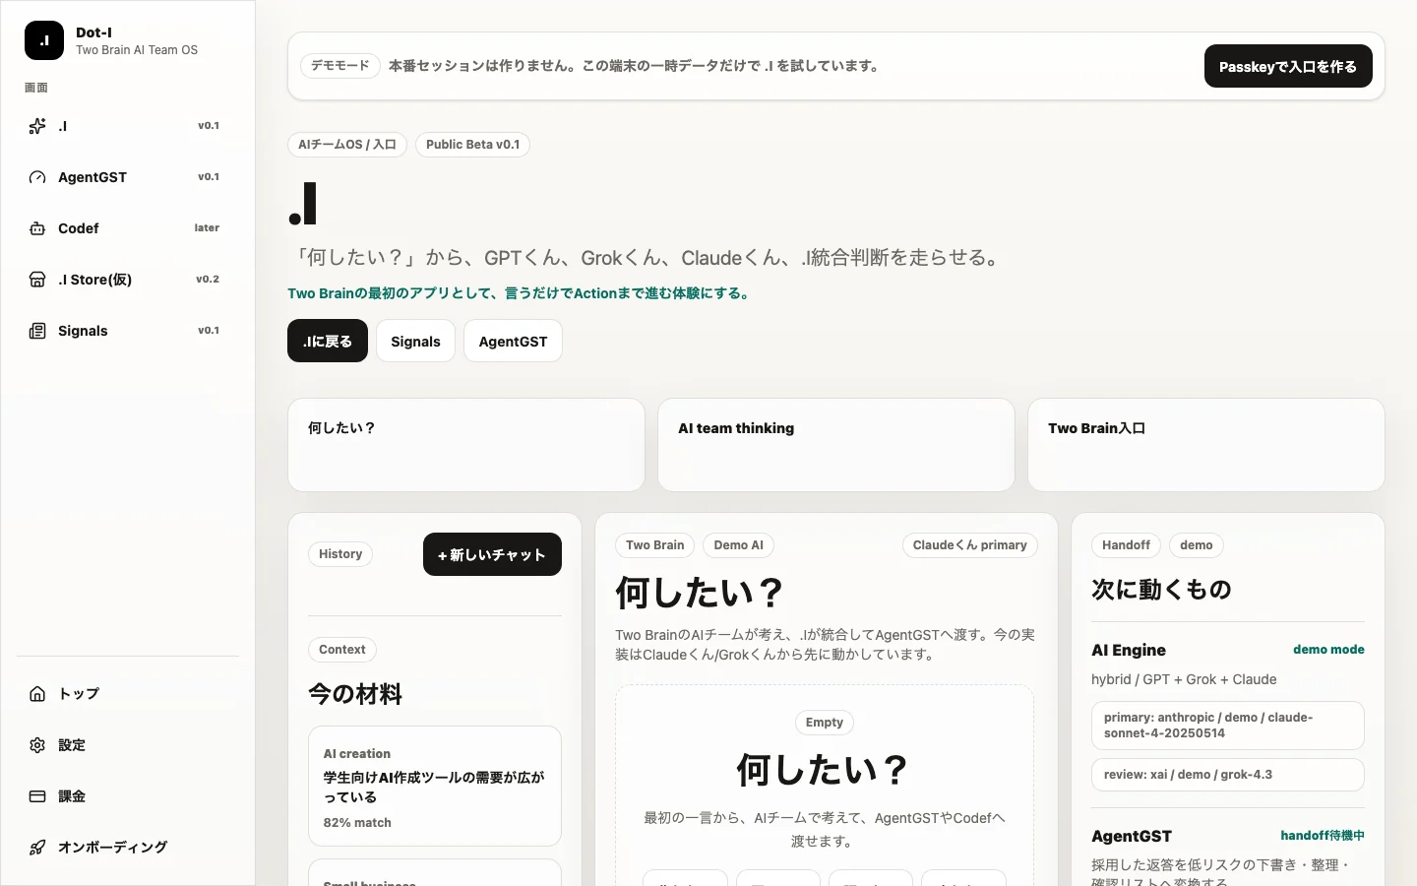Click the Demo AI tag
This screenshot has width=1417, height=886.
[738, 545]
